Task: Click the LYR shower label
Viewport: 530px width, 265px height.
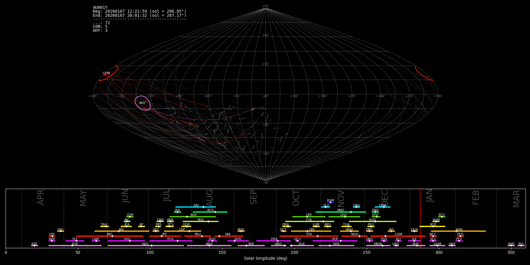Action: click(52, 234)
